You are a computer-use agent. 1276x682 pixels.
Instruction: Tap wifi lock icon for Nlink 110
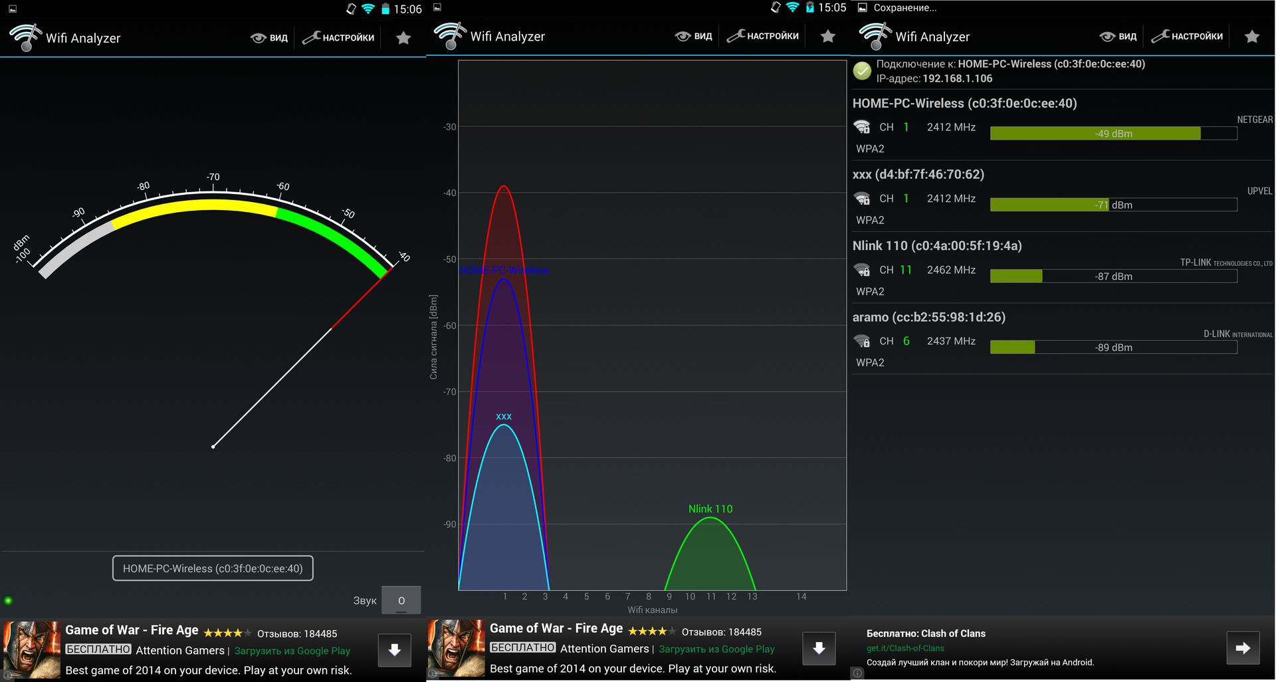863,270
